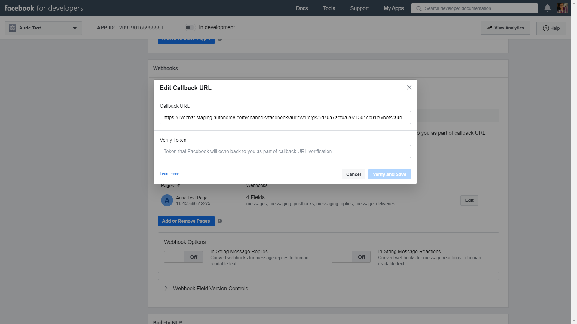Open user profile avatar menu
The image size is (577, 324).
coord(562,8)
